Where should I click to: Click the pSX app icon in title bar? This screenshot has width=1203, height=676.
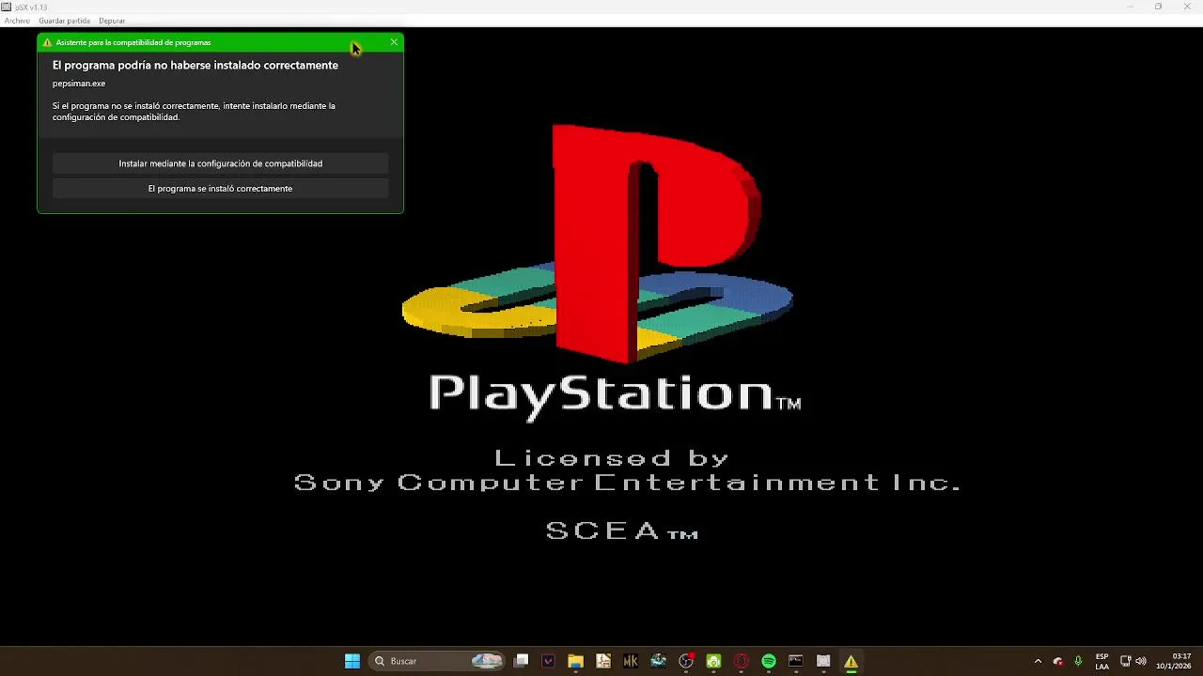click(x=7, y=7)
